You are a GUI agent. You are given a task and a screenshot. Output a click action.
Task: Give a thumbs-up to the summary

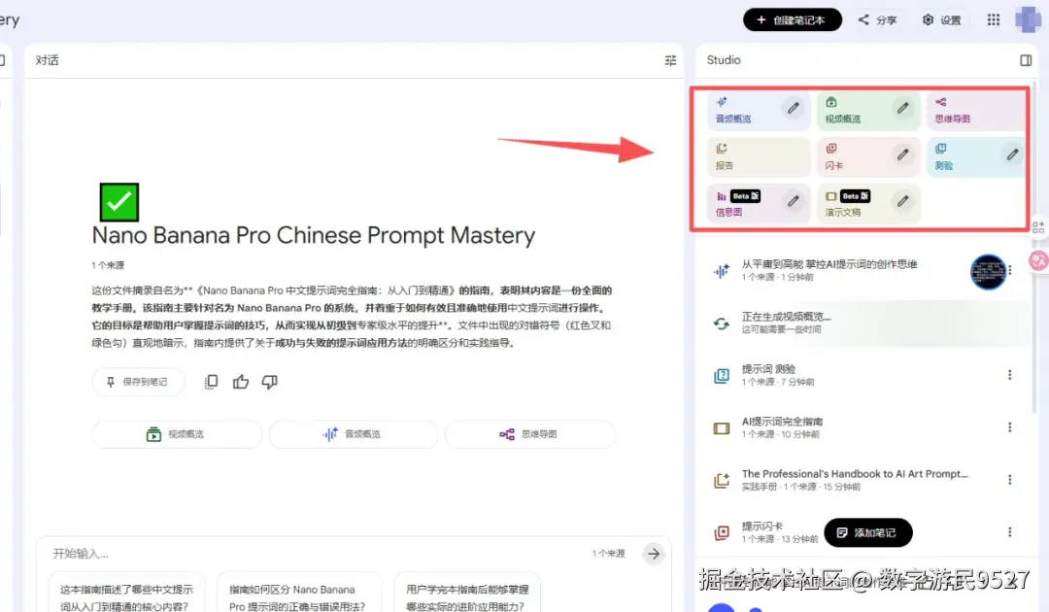[240, 381]
